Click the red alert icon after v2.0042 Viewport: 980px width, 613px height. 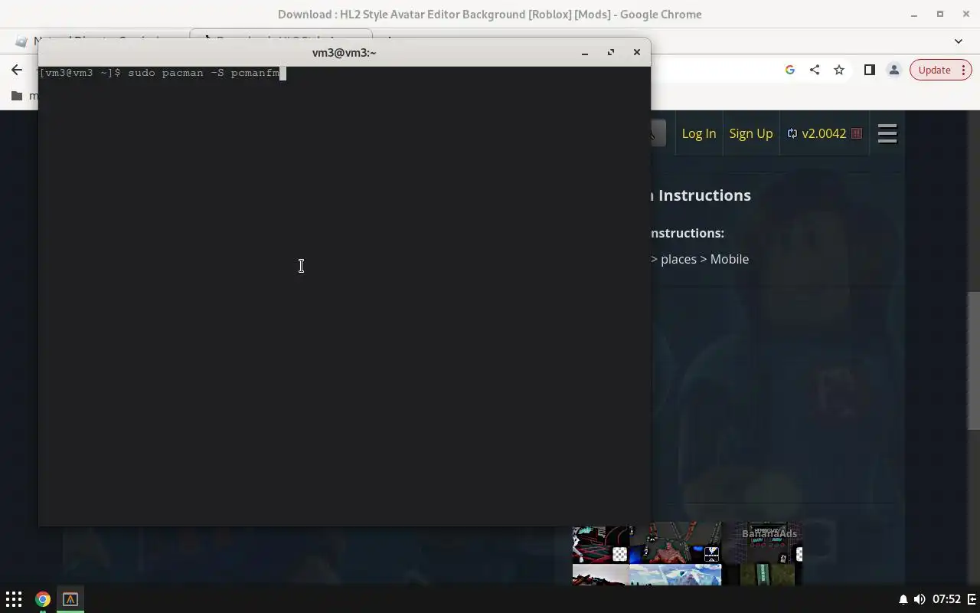[x=857, y=133]
